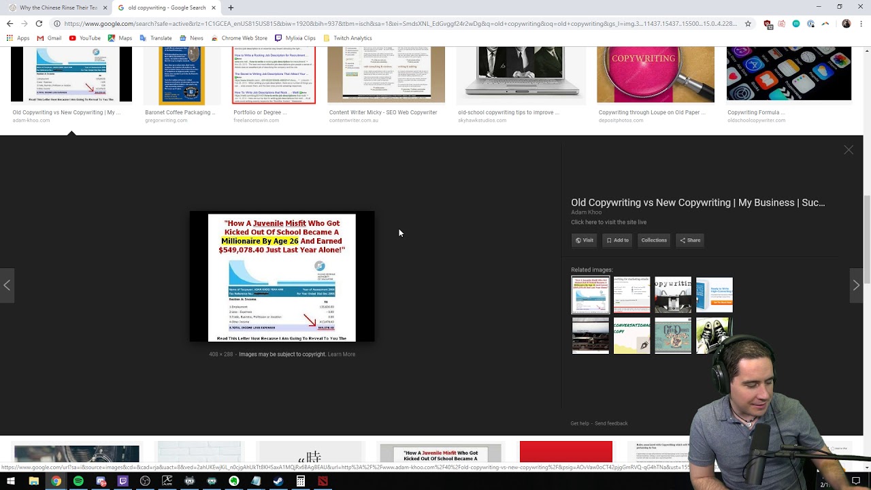Open the Calculator from taskbar
This screenshot has width=871, height=490.
[300, 481]
